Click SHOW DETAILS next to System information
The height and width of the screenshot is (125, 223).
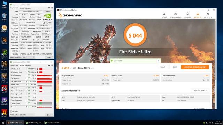200,91
